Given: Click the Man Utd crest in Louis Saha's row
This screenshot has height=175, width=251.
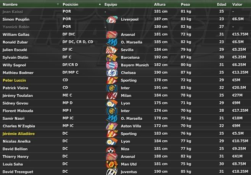Looking at the screenshot, I should [112, 164].
